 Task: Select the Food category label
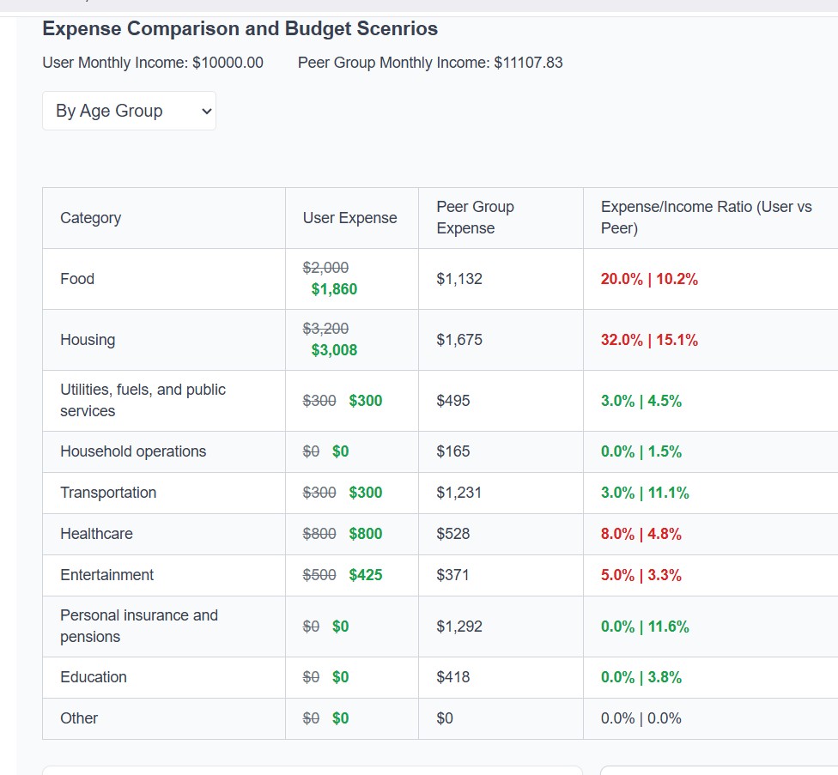(77, 279)
